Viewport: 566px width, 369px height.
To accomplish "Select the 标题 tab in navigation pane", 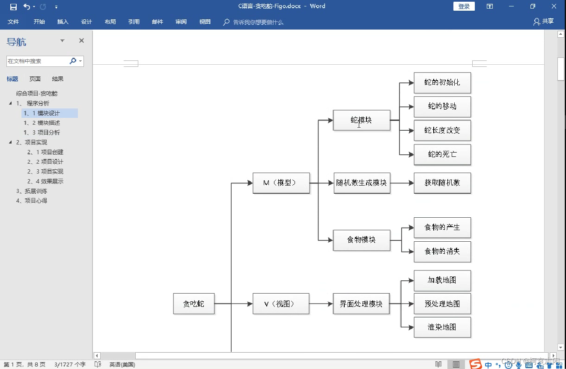I will [x=12, y=79].
